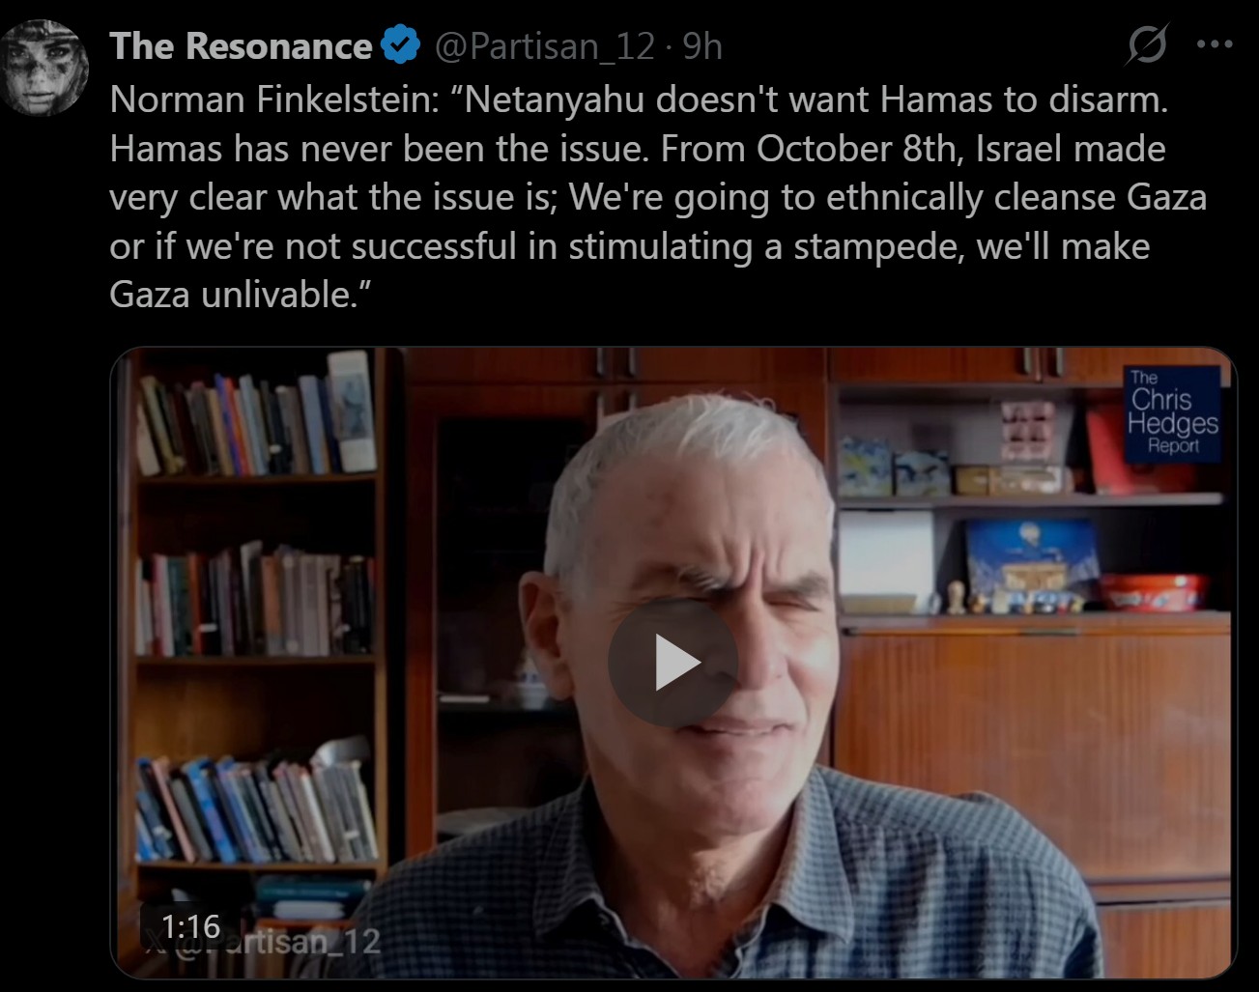1259x992 pixels.
Task: Open the @Partisan_12 handle link
Action: point(545,46)
